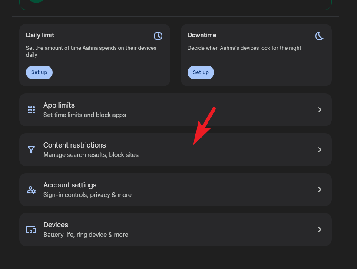Click the Daily limit clock icon

(158, 36)
